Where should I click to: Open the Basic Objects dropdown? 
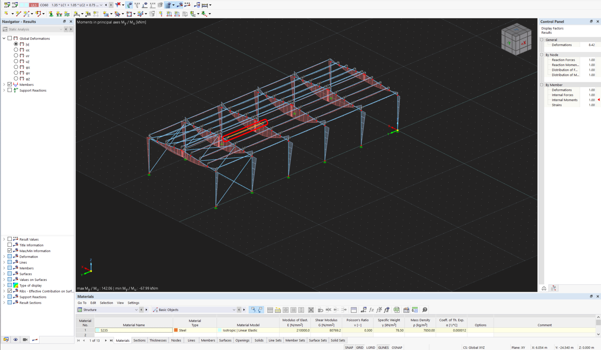tap(234, 310)
